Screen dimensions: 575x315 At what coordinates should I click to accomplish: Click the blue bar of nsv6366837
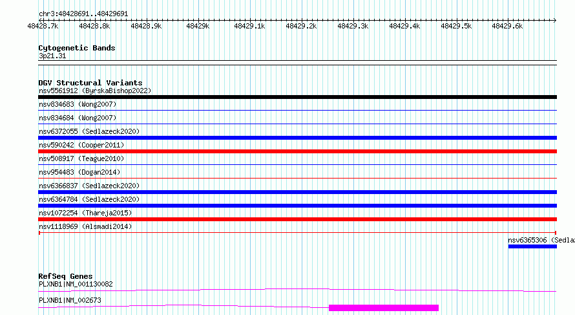coord(297,192)
